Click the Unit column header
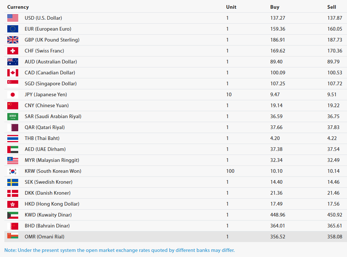The height and width of the screenshot is (257, 347). pos(231,7)
